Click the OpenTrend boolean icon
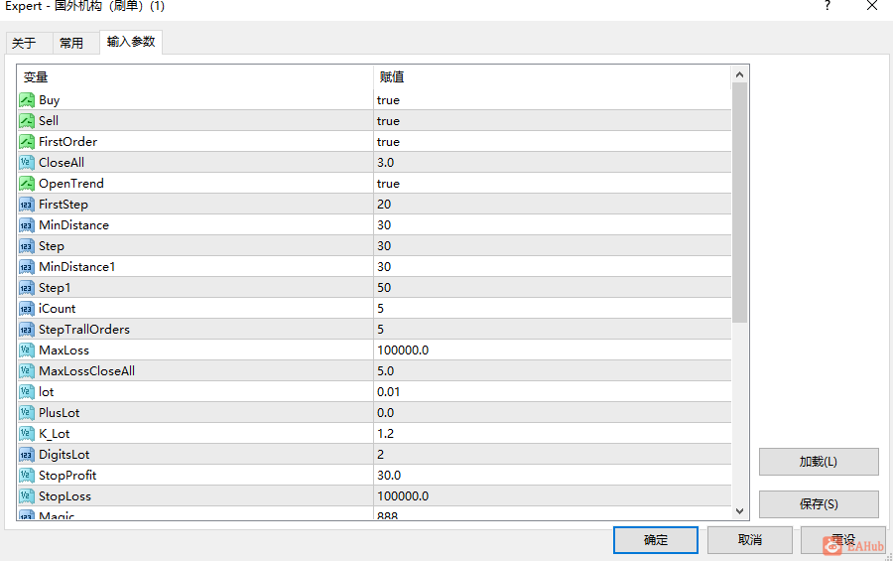 click(27, 184)
